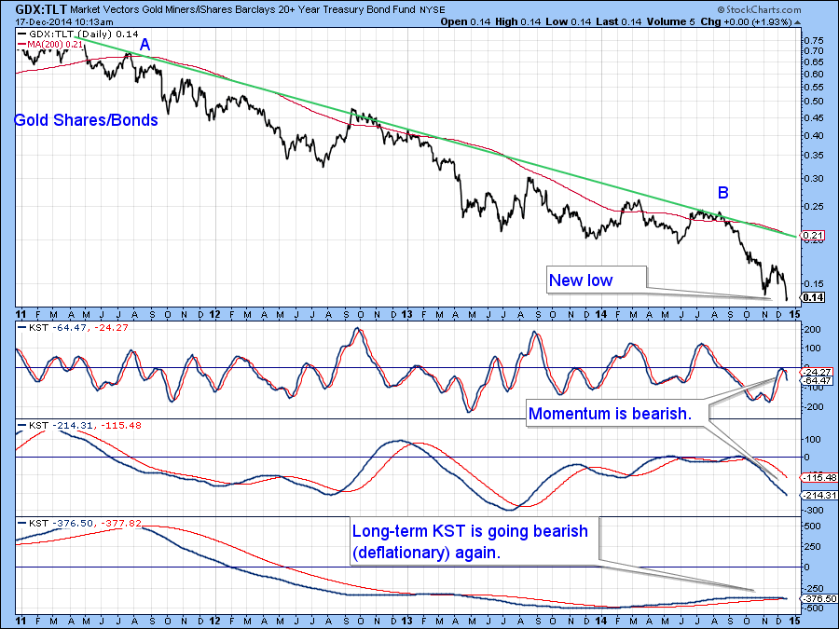Image resolution: width=839 pixels, height=629 pixels.
Task: Click the up-arrow icon after the Chg value
Action: pyautogui.click(x=797, y=22)
